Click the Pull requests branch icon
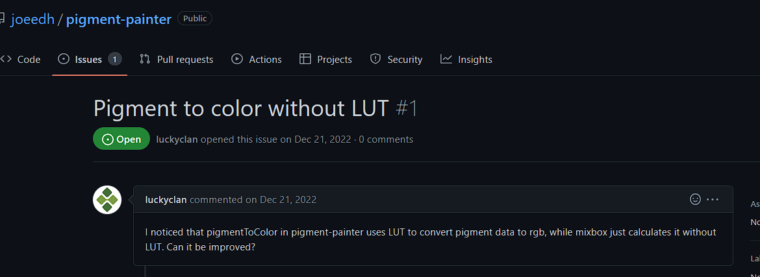760x277 pixels. 145,59
